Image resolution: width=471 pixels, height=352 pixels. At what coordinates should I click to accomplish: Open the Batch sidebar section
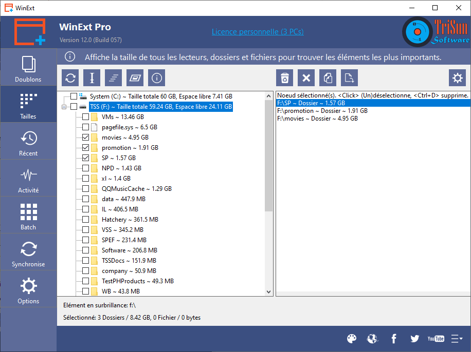(28, 215)
